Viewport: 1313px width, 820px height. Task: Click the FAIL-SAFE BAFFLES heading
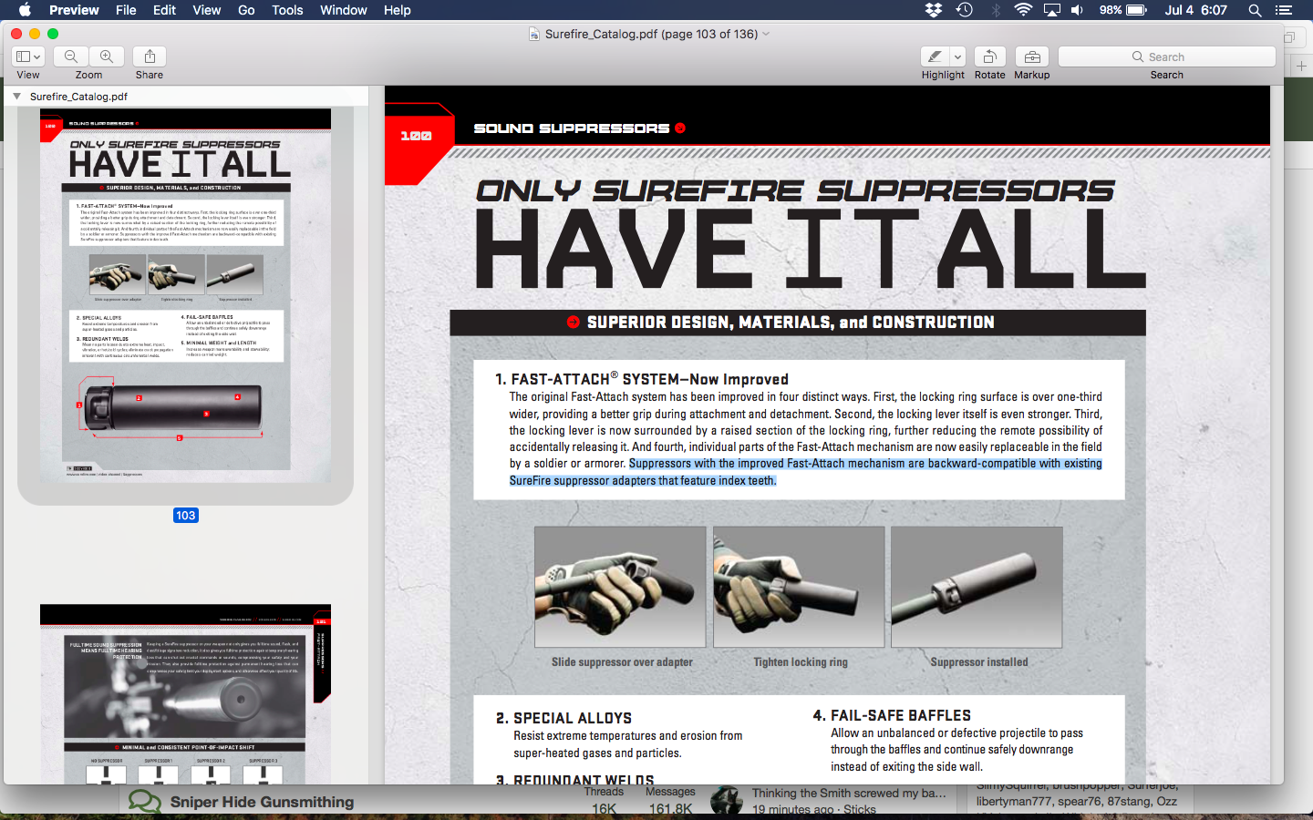(892, 715)
